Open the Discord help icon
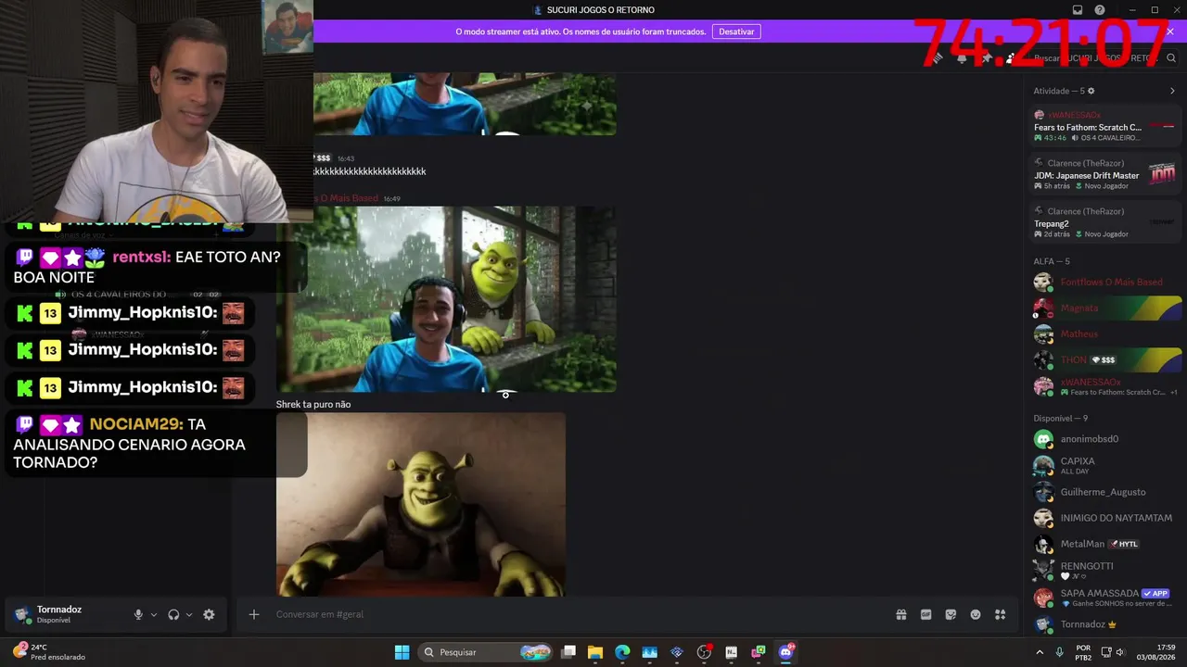This screenshot has height=667, width=1187. [x=1100, y=10]
